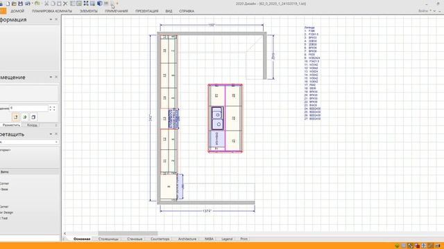This screenshot has width=444, height=249.
Task: Click the camera icon in status bar
Action: (438, 246)
